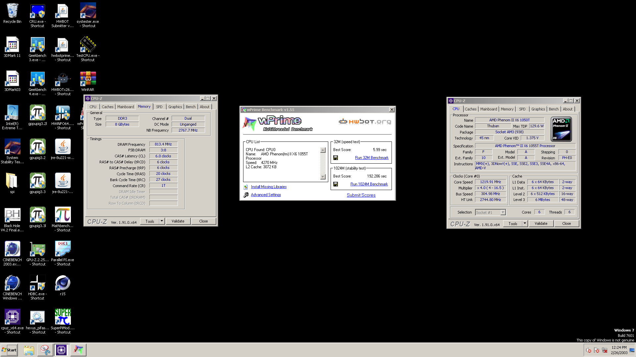Select cpuz_x64.exe shortcut icon
Image resolution: width=636 pixels, height=357 pixels.
point(12,322)
